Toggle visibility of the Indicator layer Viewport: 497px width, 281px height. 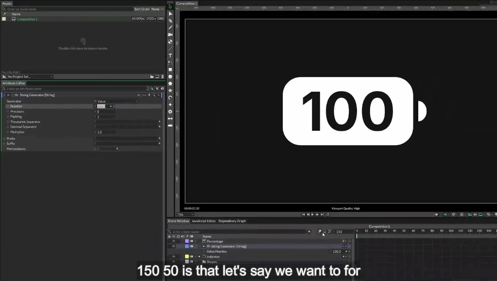click(x=174, y=257)
